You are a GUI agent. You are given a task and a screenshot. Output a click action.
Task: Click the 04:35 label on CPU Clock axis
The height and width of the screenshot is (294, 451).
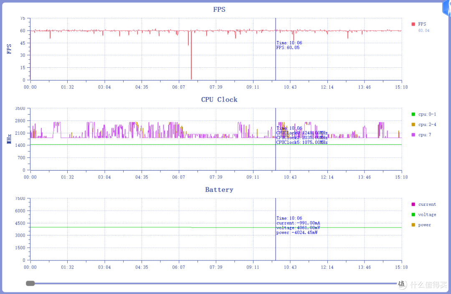(142, 177)
